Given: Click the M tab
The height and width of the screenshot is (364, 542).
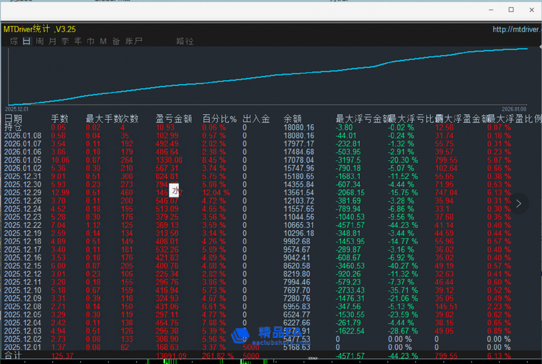Looking at the screenshot, I should (x=103, y=41).
